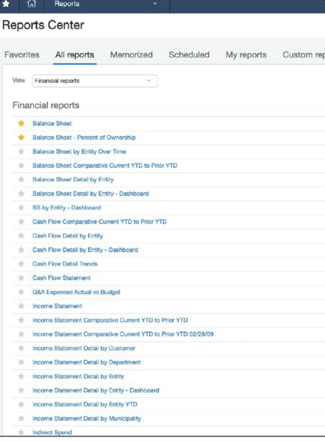This screenshot has height=441, width=325.
Task: Click star by Income Statement Detail by Department
Action: pyautogui.click(x=21, y=362)
